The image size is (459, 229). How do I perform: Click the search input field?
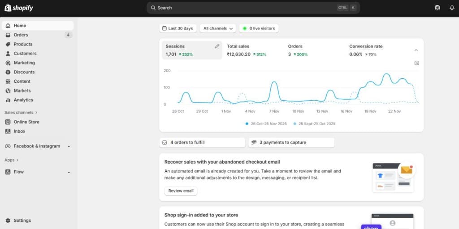253,8
